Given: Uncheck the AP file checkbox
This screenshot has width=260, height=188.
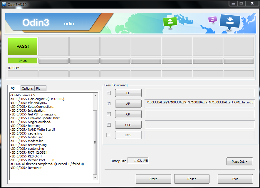Looking at the screenshot, I should (x=109, y=103).
